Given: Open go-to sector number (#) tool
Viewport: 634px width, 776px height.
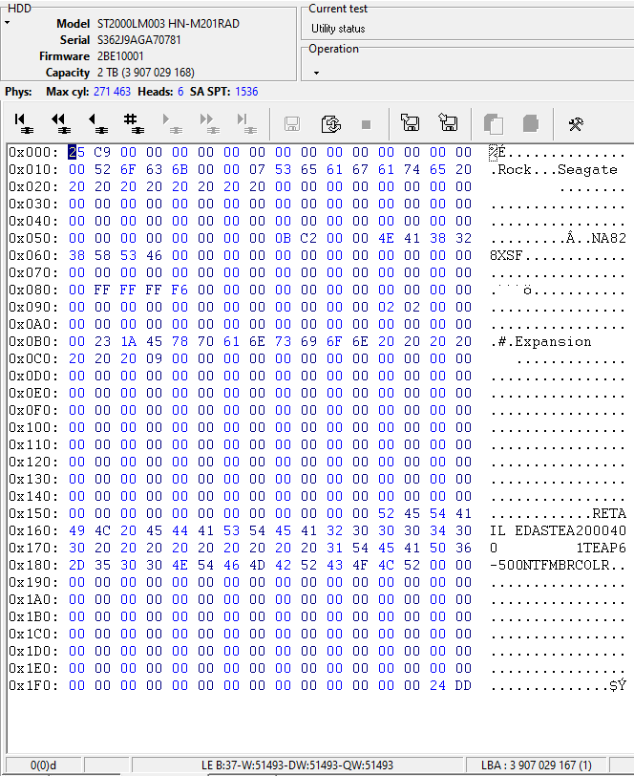Looking at the screenshot, I should click(x=132, y=122).
